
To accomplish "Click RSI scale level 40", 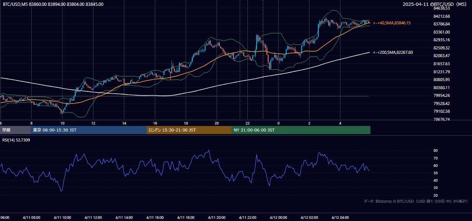I will click(435, 180).
